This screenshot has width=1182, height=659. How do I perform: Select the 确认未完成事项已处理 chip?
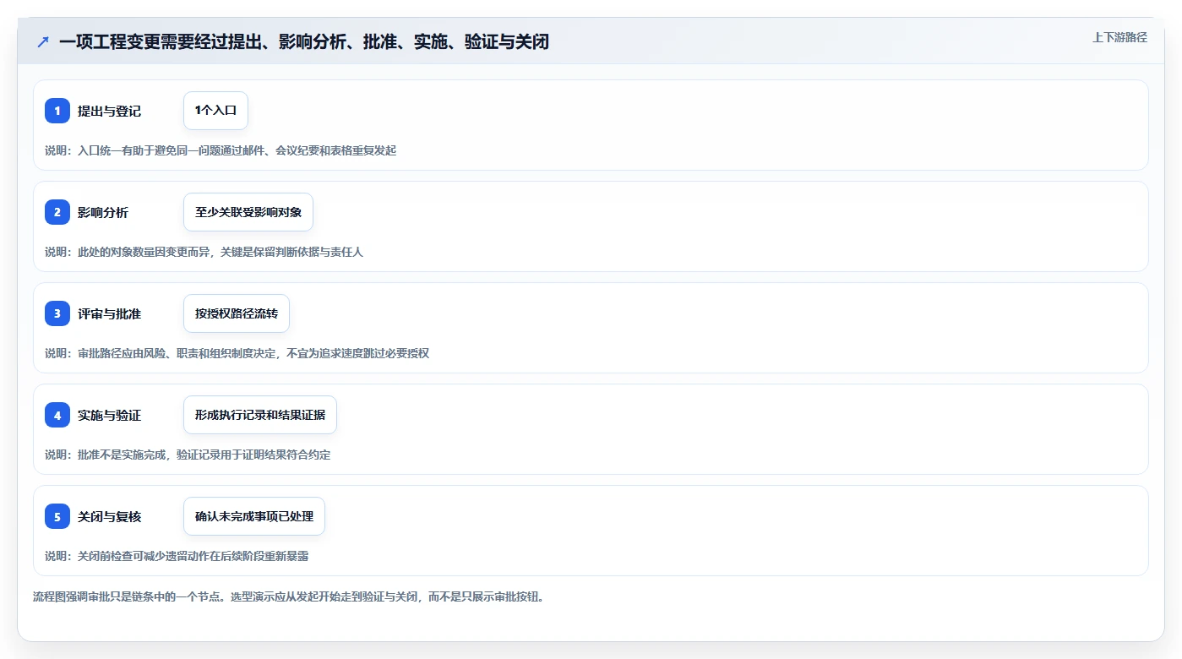pyautogui.click(x=254, y=516)
